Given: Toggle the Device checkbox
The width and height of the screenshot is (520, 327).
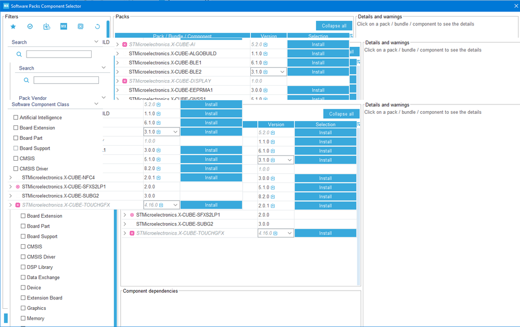Looking at the screenshot, I should [23, 287].
